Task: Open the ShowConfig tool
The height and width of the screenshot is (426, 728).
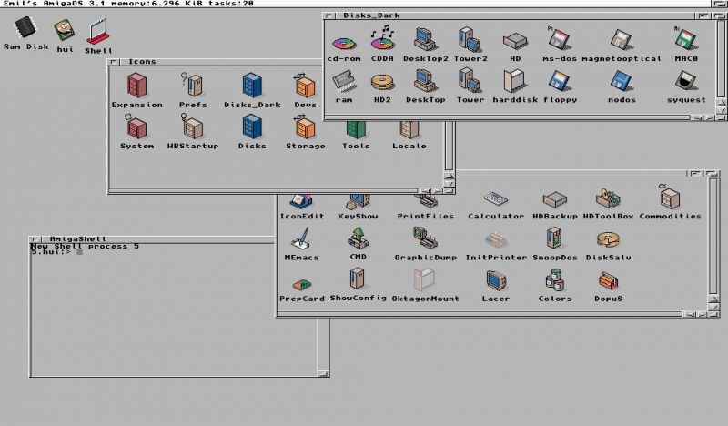Action: [x=358, y=279]
